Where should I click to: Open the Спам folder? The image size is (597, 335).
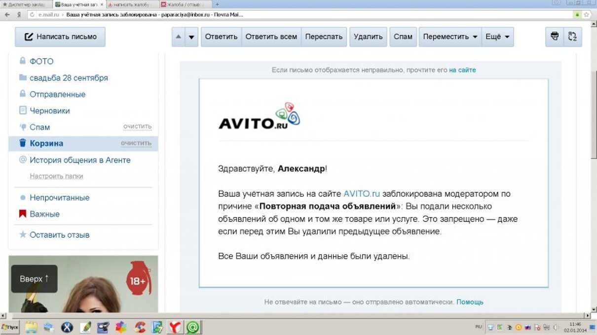click(x=39, y=127)
